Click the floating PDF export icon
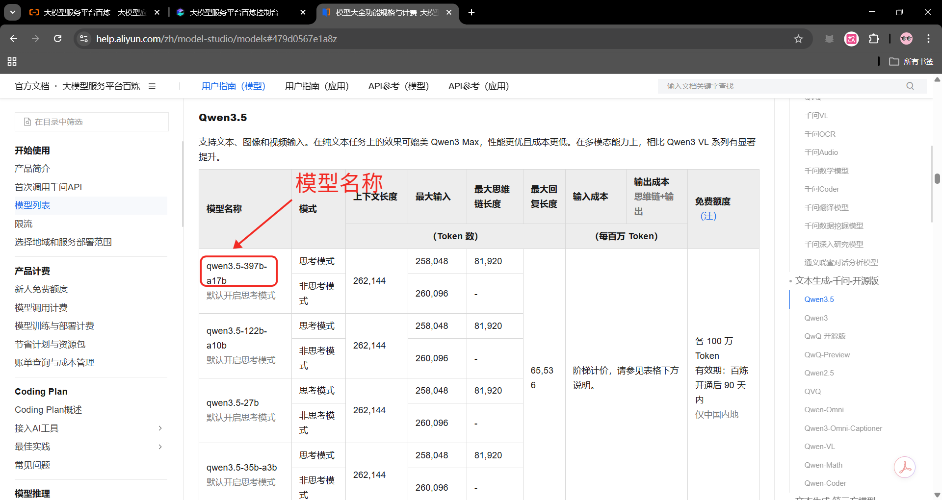 click(904, 467)
